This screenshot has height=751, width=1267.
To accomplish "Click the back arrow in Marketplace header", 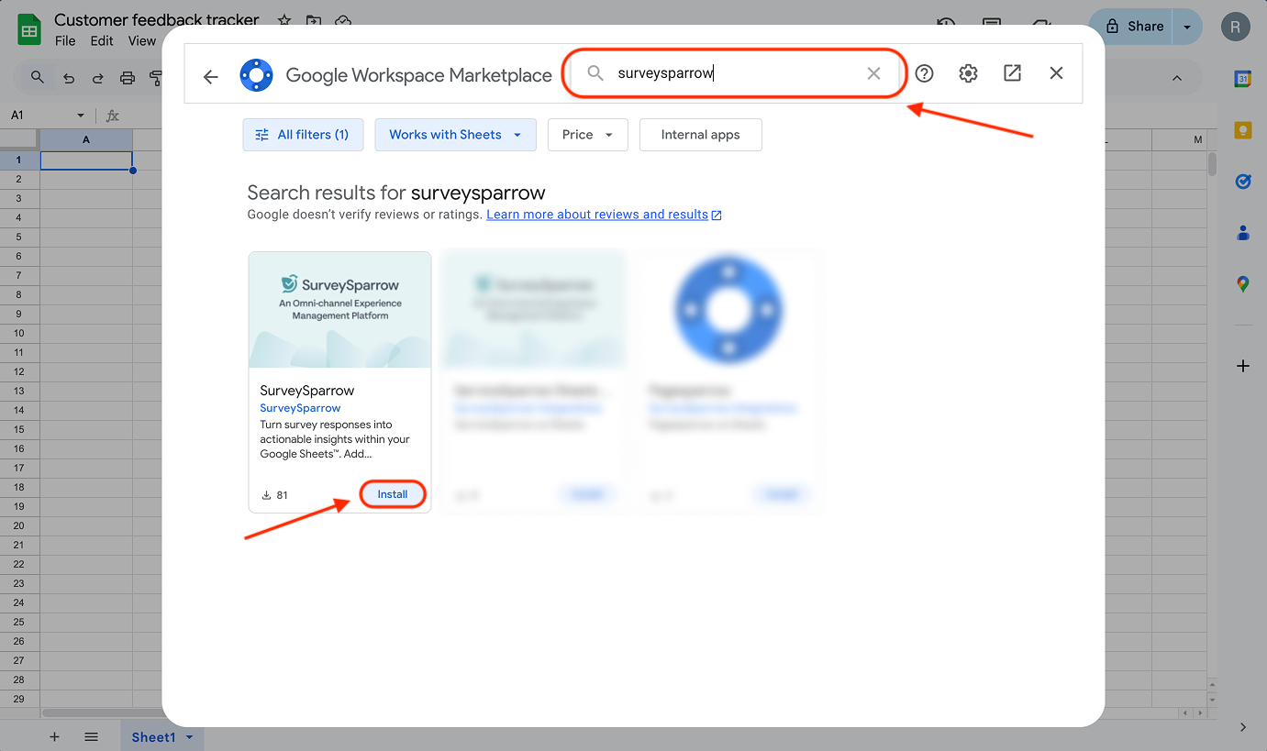I will 211,76.
